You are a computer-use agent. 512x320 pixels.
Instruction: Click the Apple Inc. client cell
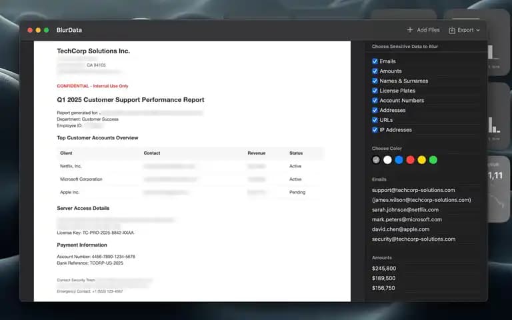tap(69, 192)
